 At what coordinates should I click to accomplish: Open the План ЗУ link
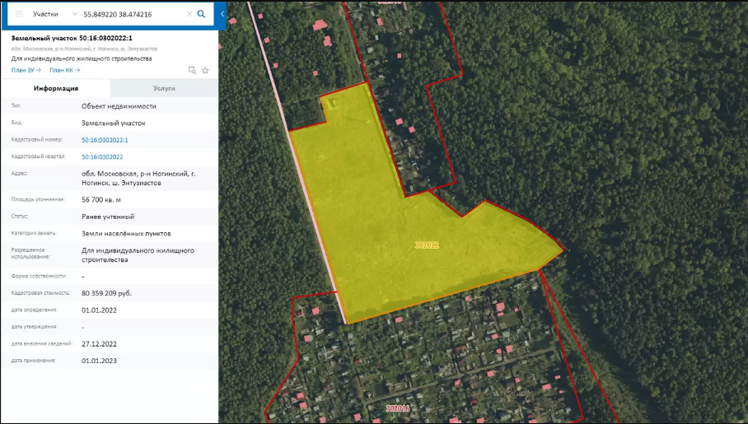pyautogui.click(x=26, y=70)
